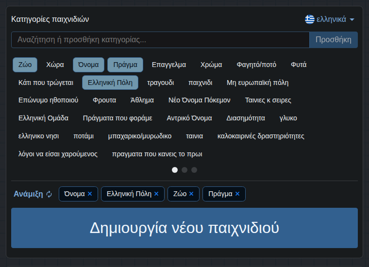Select the Φαγητό/ποτό category

click(256, 65)
